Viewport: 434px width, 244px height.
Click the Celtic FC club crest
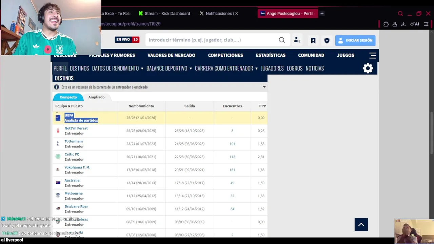point(58,157)
